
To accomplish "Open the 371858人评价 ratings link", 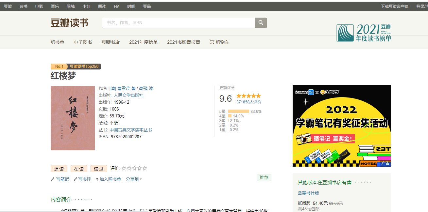I will tap(249, 102).
